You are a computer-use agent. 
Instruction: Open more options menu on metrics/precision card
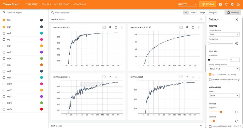(122, 77)
